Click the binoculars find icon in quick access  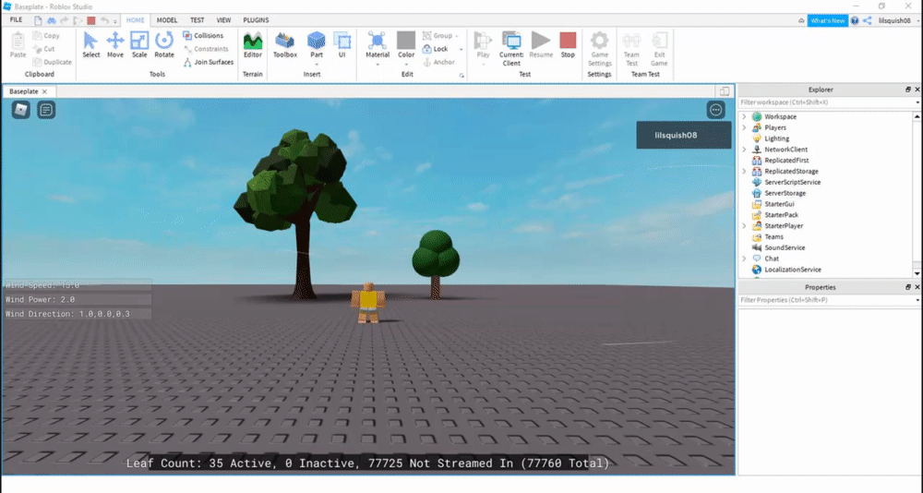click(x=51, y=20)
